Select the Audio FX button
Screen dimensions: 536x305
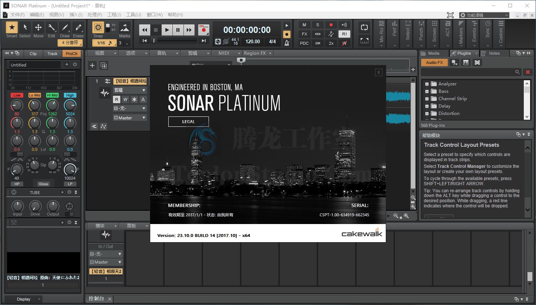click(434, 62)
